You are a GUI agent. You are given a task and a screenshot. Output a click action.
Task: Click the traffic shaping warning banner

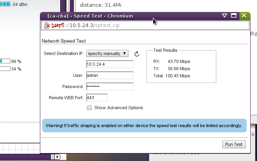point(144,126)
